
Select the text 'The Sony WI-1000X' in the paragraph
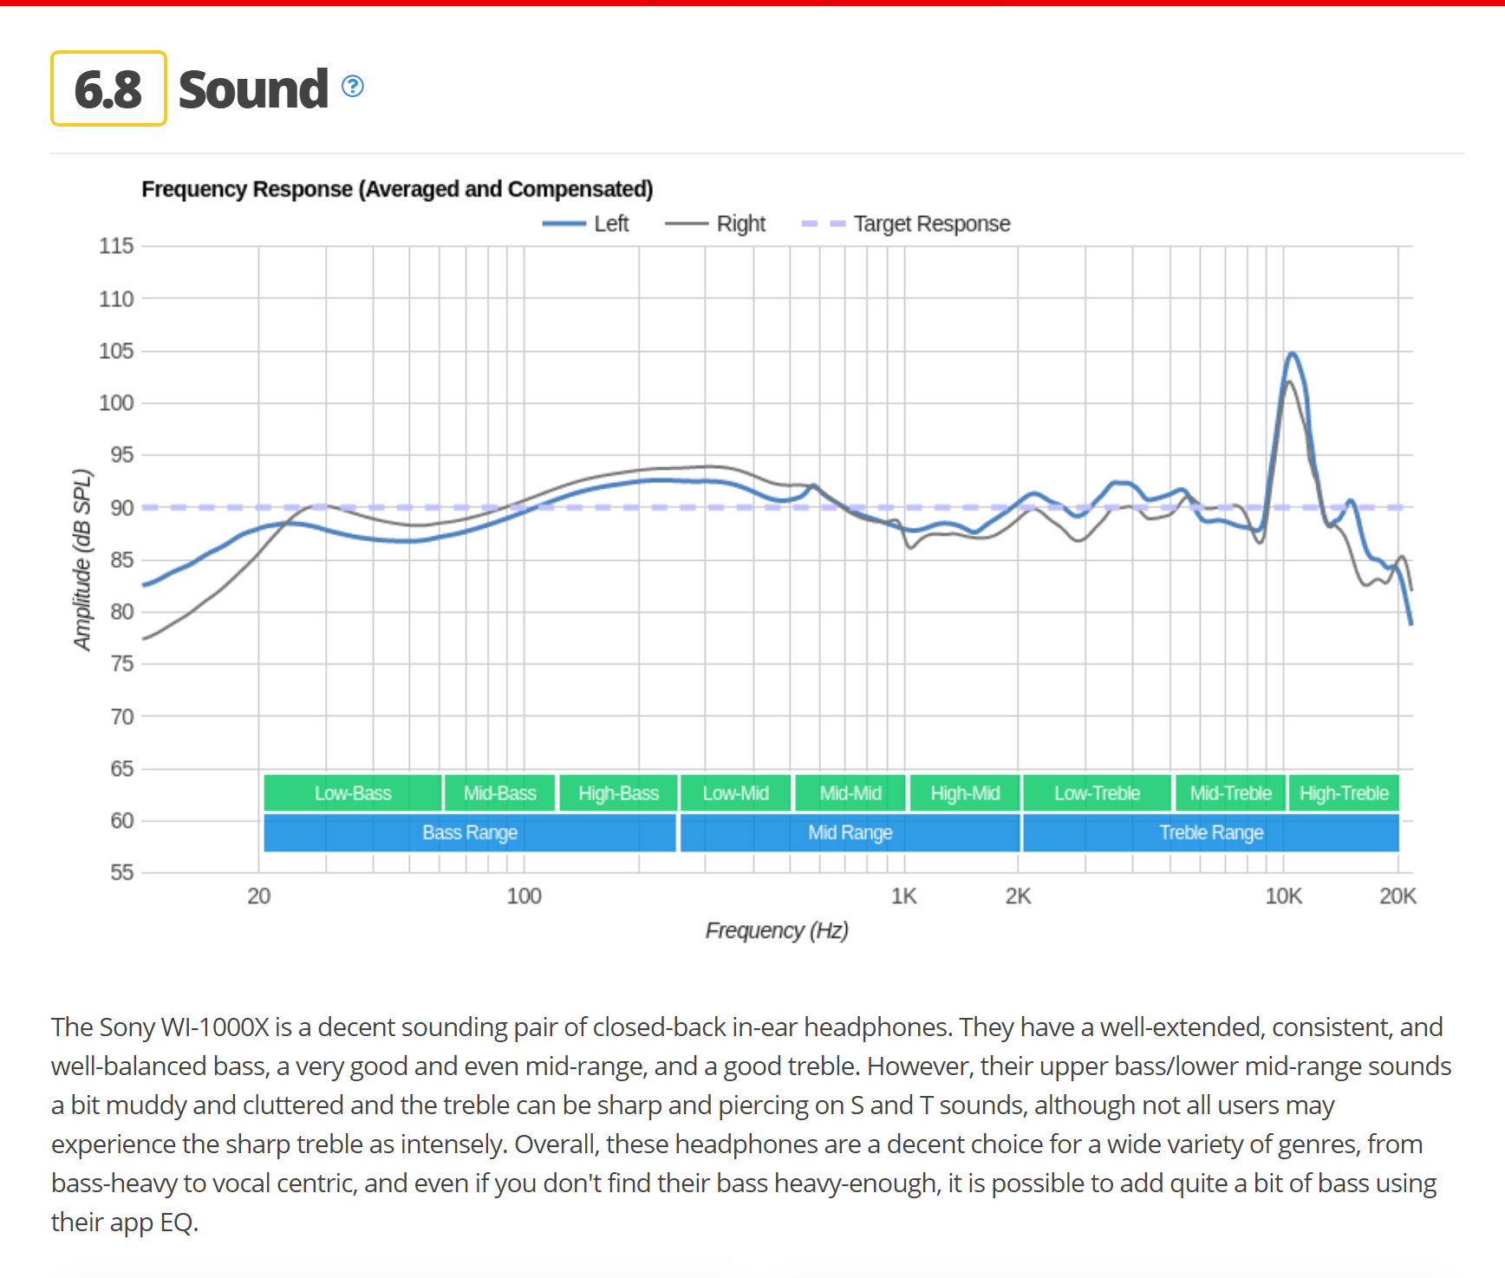160,1027
